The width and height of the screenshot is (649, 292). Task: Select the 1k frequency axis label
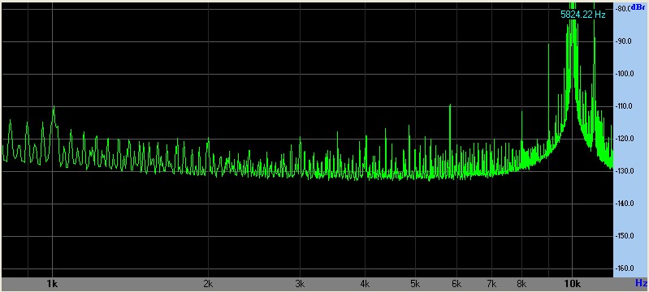[52, 284]
